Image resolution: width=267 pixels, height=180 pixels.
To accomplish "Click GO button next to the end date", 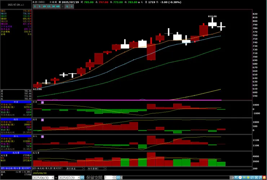I will 82,177.
